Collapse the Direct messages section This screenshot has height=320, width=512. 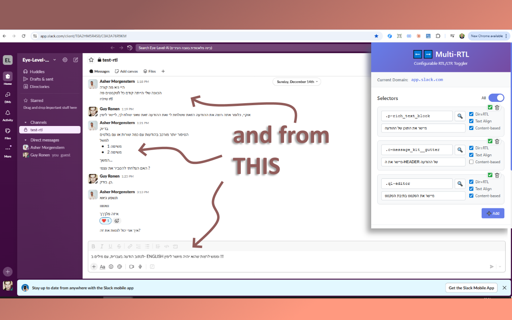pyautogui.click(x=25, y=140)
